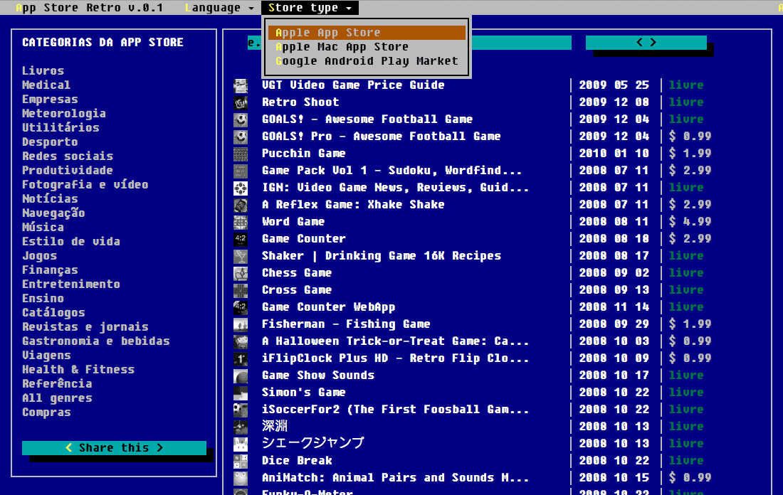Screen dimensions: 783x495
Task: Click the Retro Shoot app icon
Action: (x=241, y=102)
